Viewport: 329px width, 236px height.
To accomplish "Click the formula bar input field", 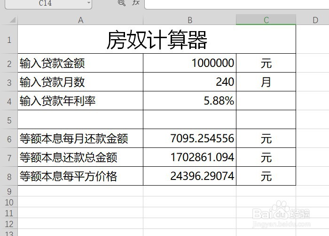I will click(x=237, y=4).
